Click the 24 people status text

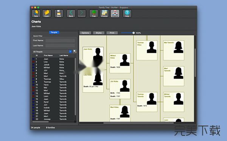coord(36,127)
